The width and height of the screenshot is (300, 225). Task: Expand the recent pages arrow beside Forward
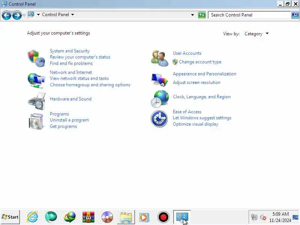[24, 15]
